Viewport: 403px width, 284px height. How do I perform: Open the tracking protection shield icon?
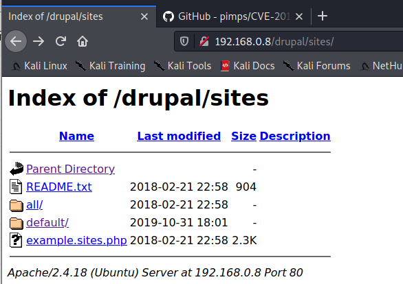[184, 41]
